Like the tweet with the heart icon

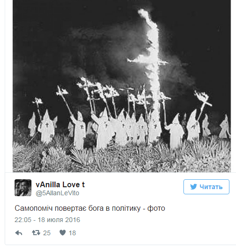(62, 233)
